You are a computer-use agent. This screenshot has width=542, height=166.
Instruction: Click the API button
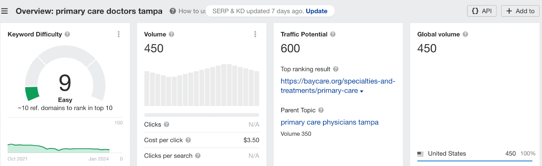coord(481,11)
